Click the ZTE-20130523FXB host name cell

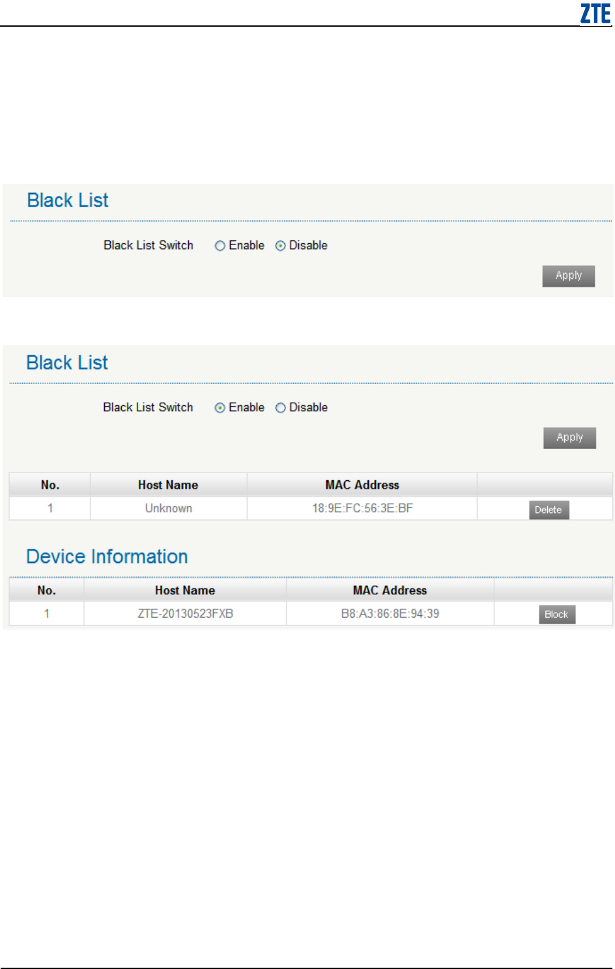185,614
